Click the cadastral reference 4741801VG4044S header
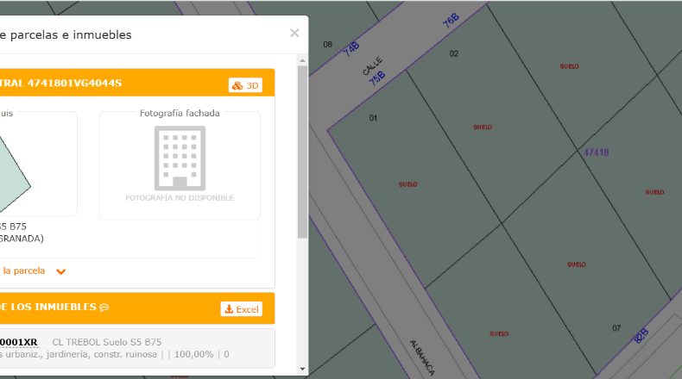The width and height of the screenshot is (682, 379). [74, 83]
